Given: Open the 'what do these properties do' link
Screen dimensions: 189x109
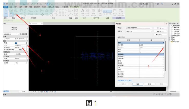Looking at the screenshot, I should [x=125, y=80].
